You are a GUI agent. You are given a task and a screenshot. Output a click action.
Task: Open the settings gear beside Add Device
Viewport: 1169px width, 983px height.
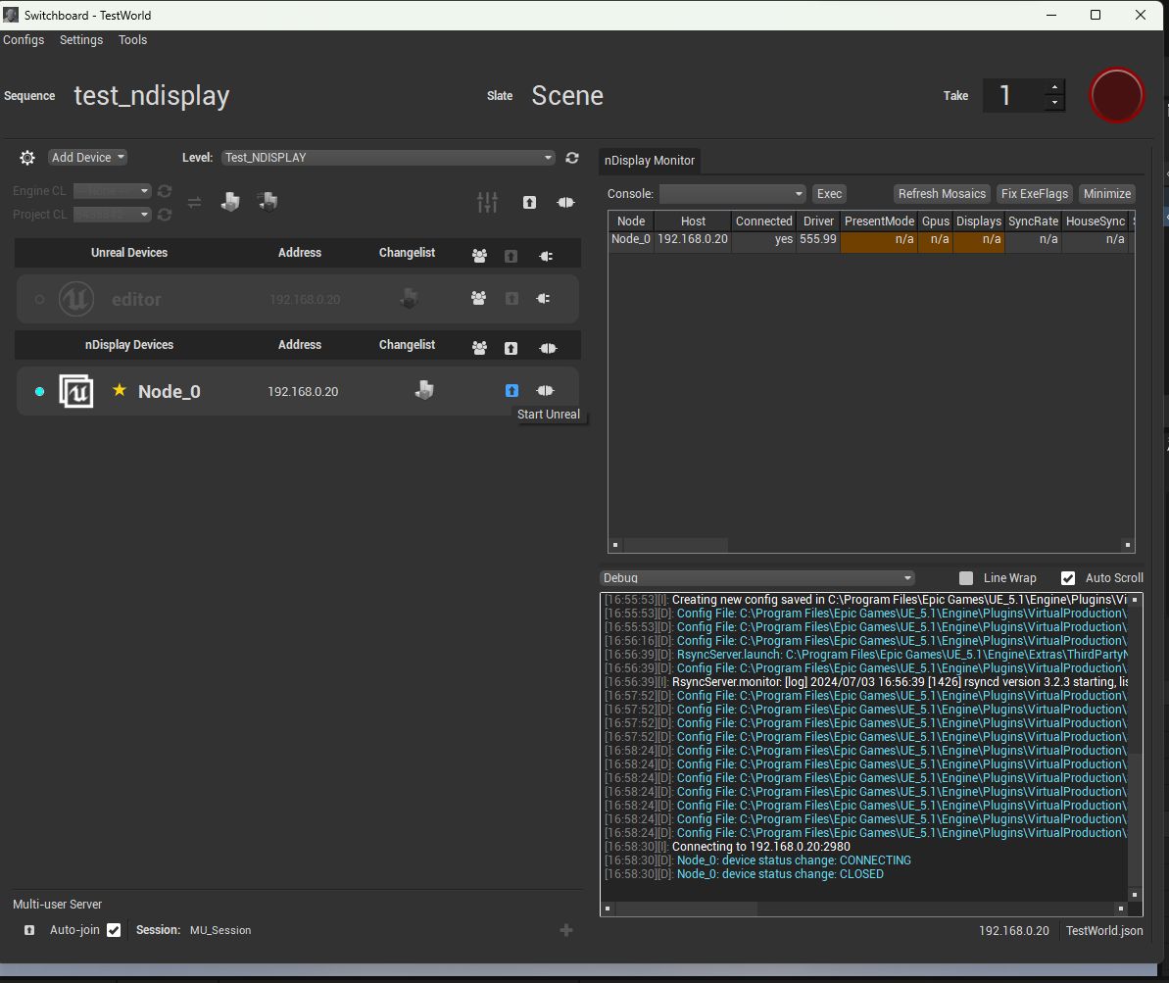[26, 158]
